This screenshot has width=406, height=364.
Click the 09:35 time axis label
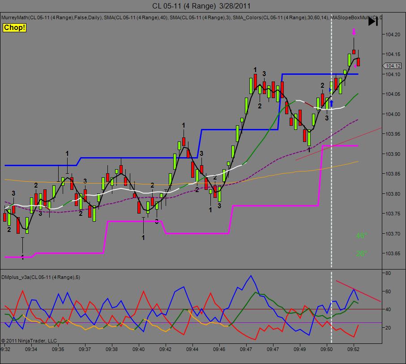[x=58, y=349]
